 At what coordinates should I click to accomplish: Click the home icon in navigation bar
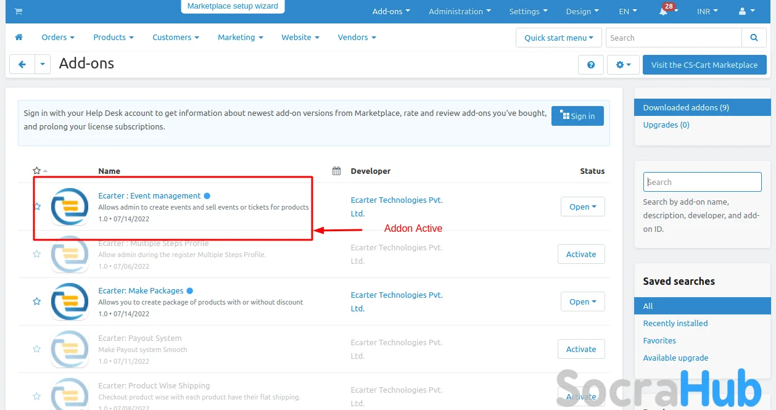(19, 37)
